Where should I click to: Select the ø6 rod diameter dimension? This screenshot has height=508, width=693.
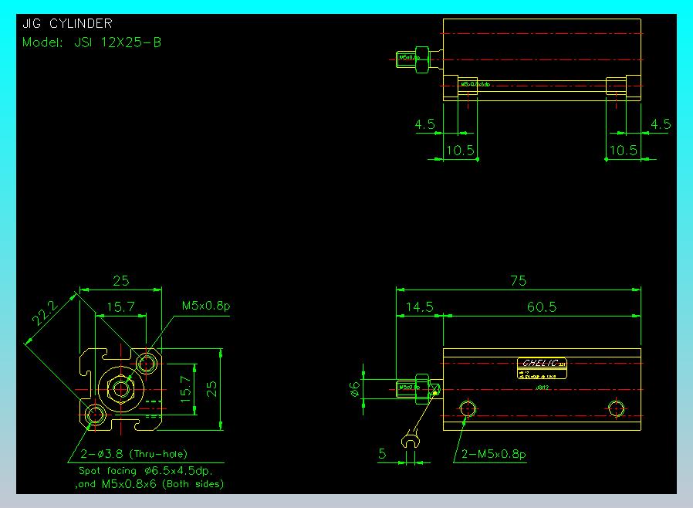pyautogui.click(x=356, y=389)
